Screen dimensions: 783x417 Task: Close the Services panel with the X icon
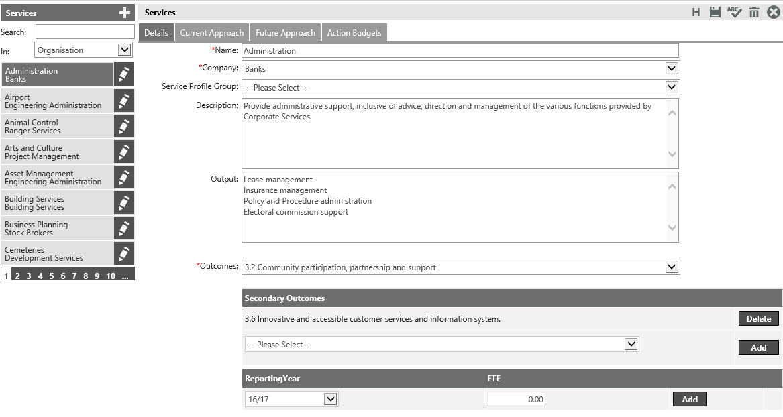coord(773,13)
